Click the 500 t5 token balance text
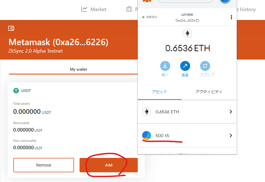Viewport: 265px width, 182px height. tap(162, 135)
